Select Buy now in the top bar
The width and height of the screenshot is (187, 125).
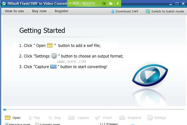[x=39, y=11]
